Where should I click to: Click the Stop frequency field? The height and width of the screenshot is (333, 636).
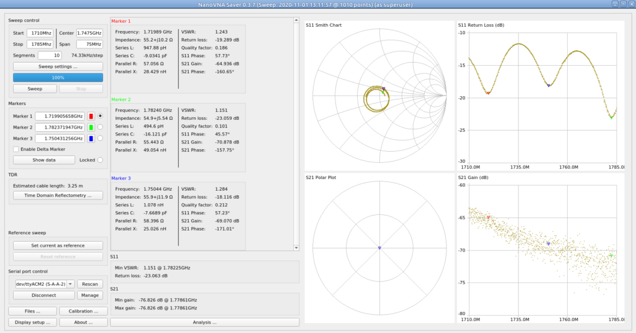click(x=40, y=44)
